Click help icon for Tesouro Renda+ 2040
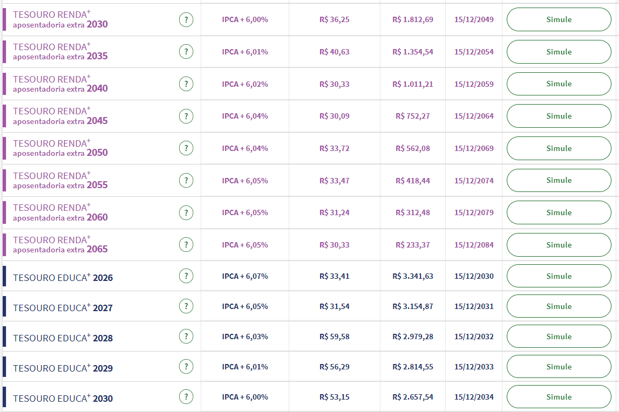Screen dimensions: 619x412 [186, 84]
